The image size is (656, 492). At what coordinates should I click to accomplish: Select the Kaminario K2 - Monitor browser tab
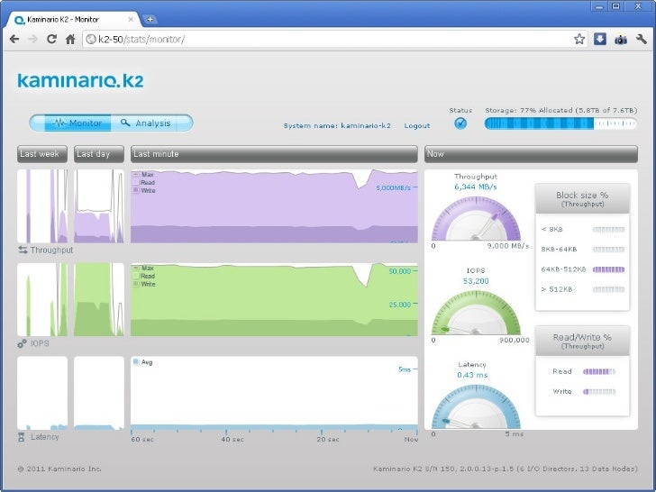coord(74,19)
